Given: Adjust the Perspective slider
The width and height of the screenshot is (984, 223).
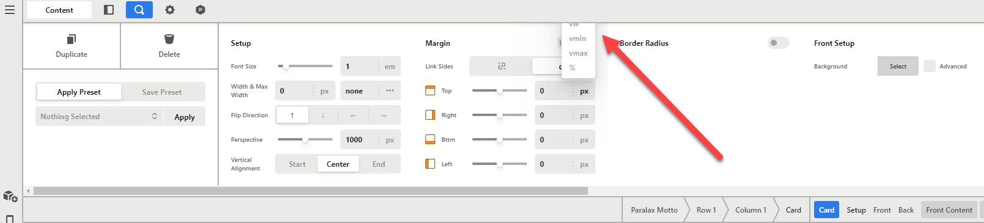Looking at the screenshot, I should pyautogui.click(x=305, y=139).
